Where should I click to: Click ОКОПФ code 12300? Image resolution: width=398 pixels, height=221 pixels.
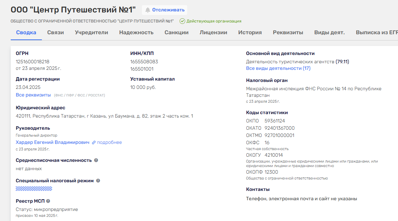(271, 172)
